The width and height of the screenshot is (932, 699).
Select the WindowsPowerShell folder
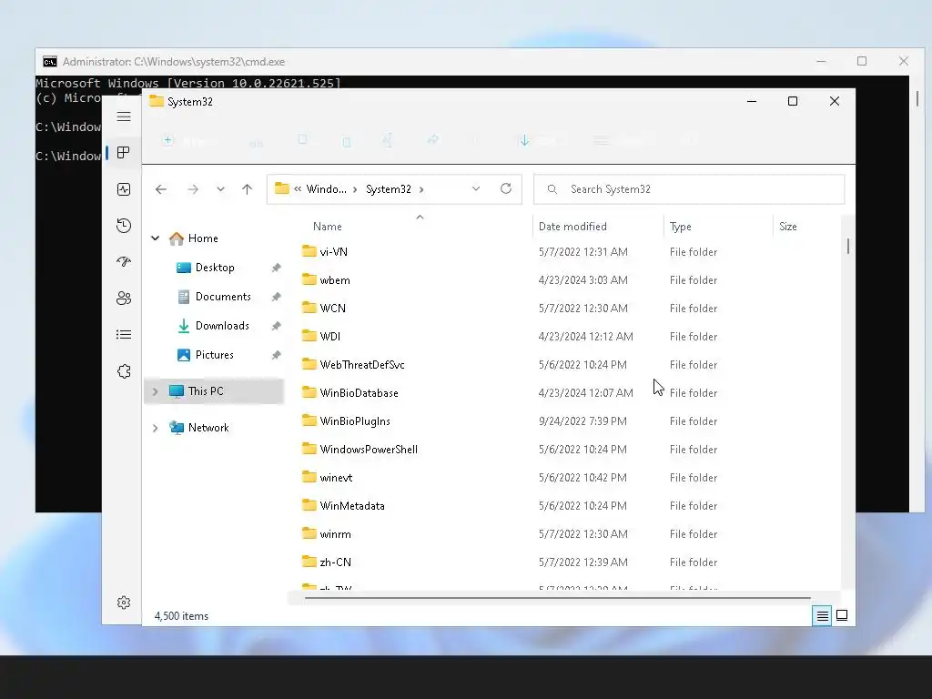[x=369, y=450]
